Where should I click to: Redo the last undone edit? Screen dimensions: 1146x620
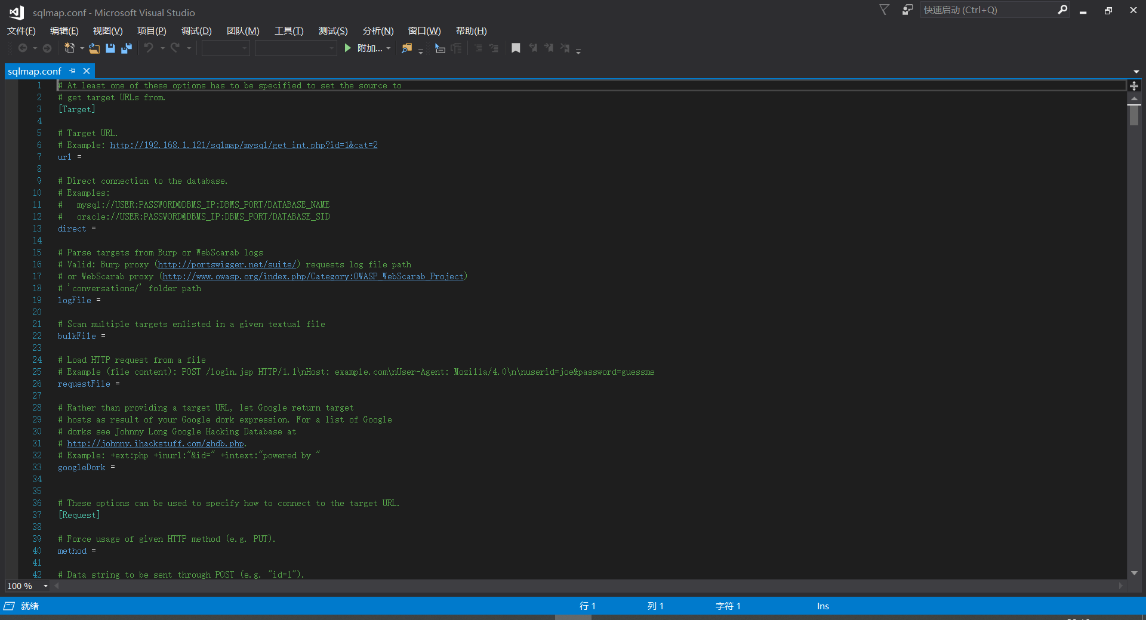coord(175,48)
